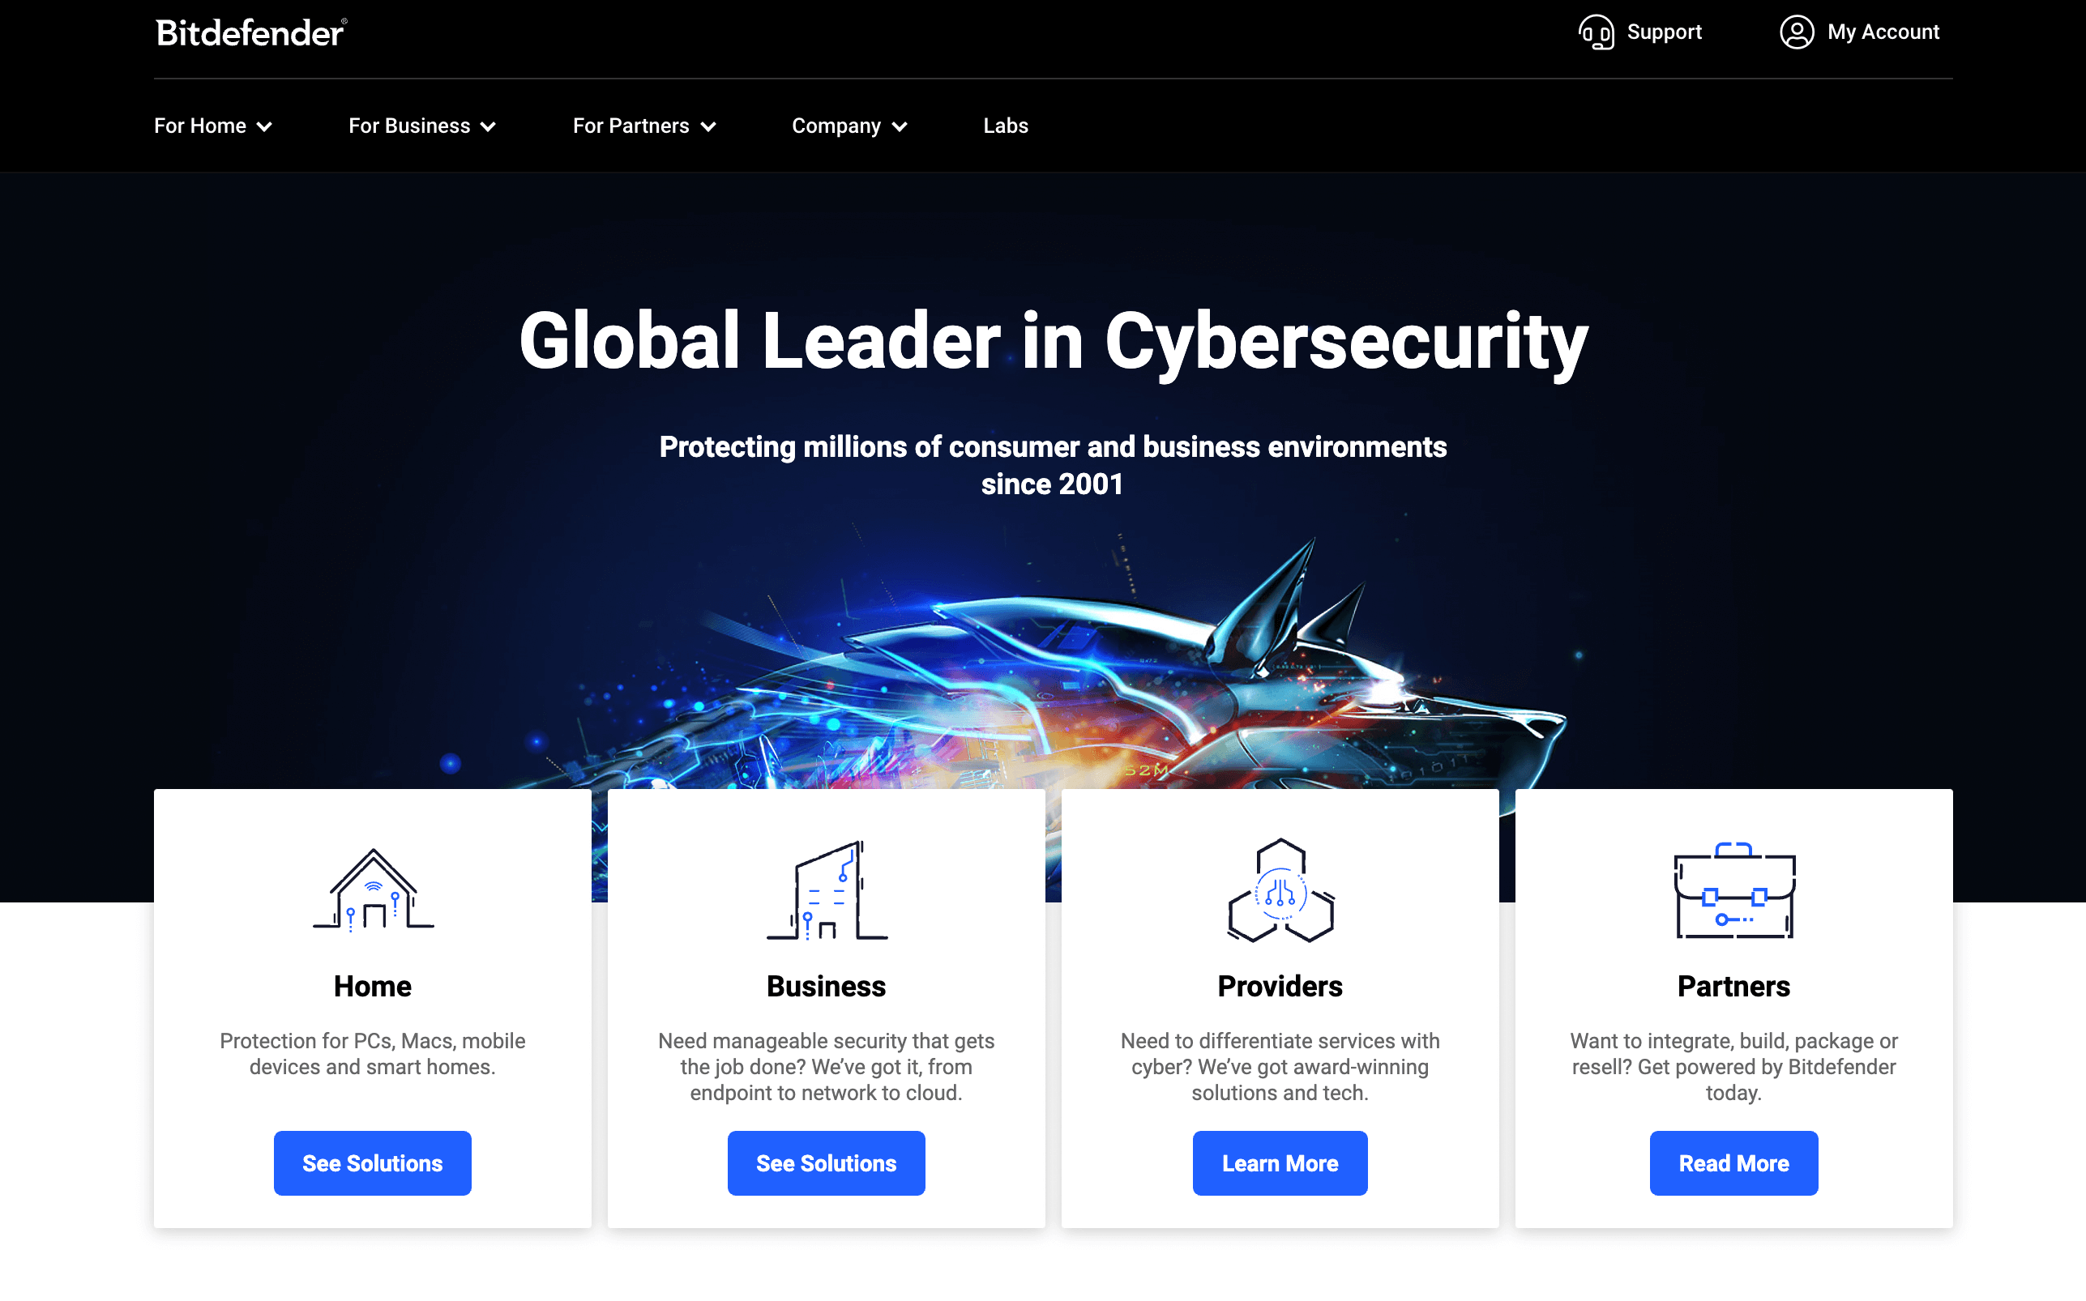Viewport: 2086px width, 1301px height.
Task: Click See Solutions under Business
Action: (x=826, y=1162)
